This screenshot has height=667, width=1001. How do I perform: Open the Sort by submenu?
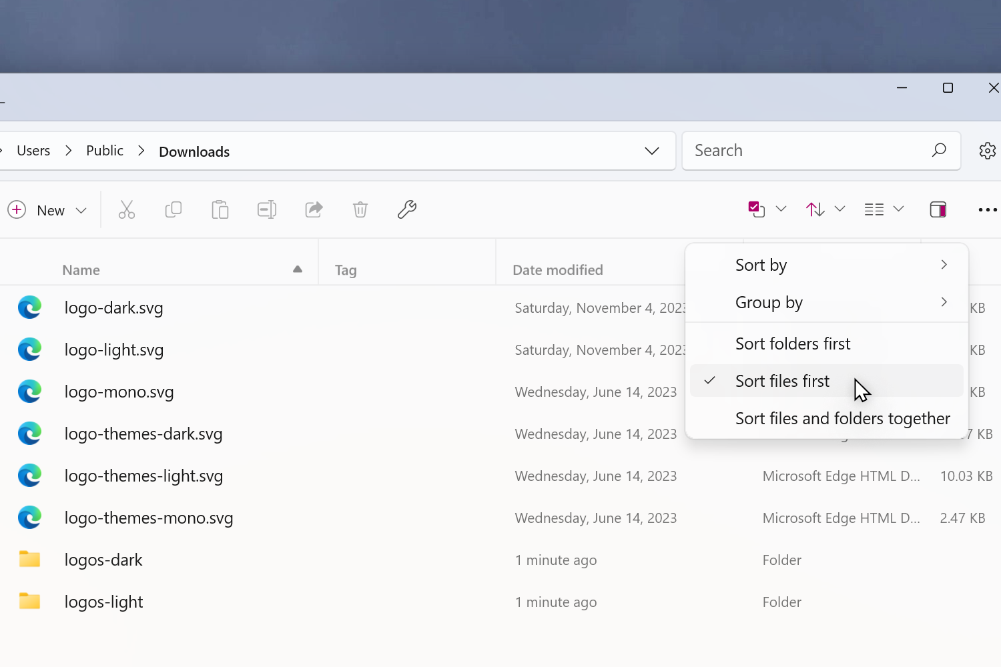761,265
